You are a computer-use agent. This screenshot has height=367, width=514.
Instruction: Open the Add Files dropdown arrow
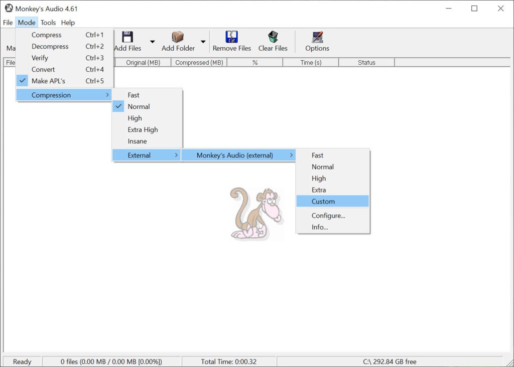153,42
